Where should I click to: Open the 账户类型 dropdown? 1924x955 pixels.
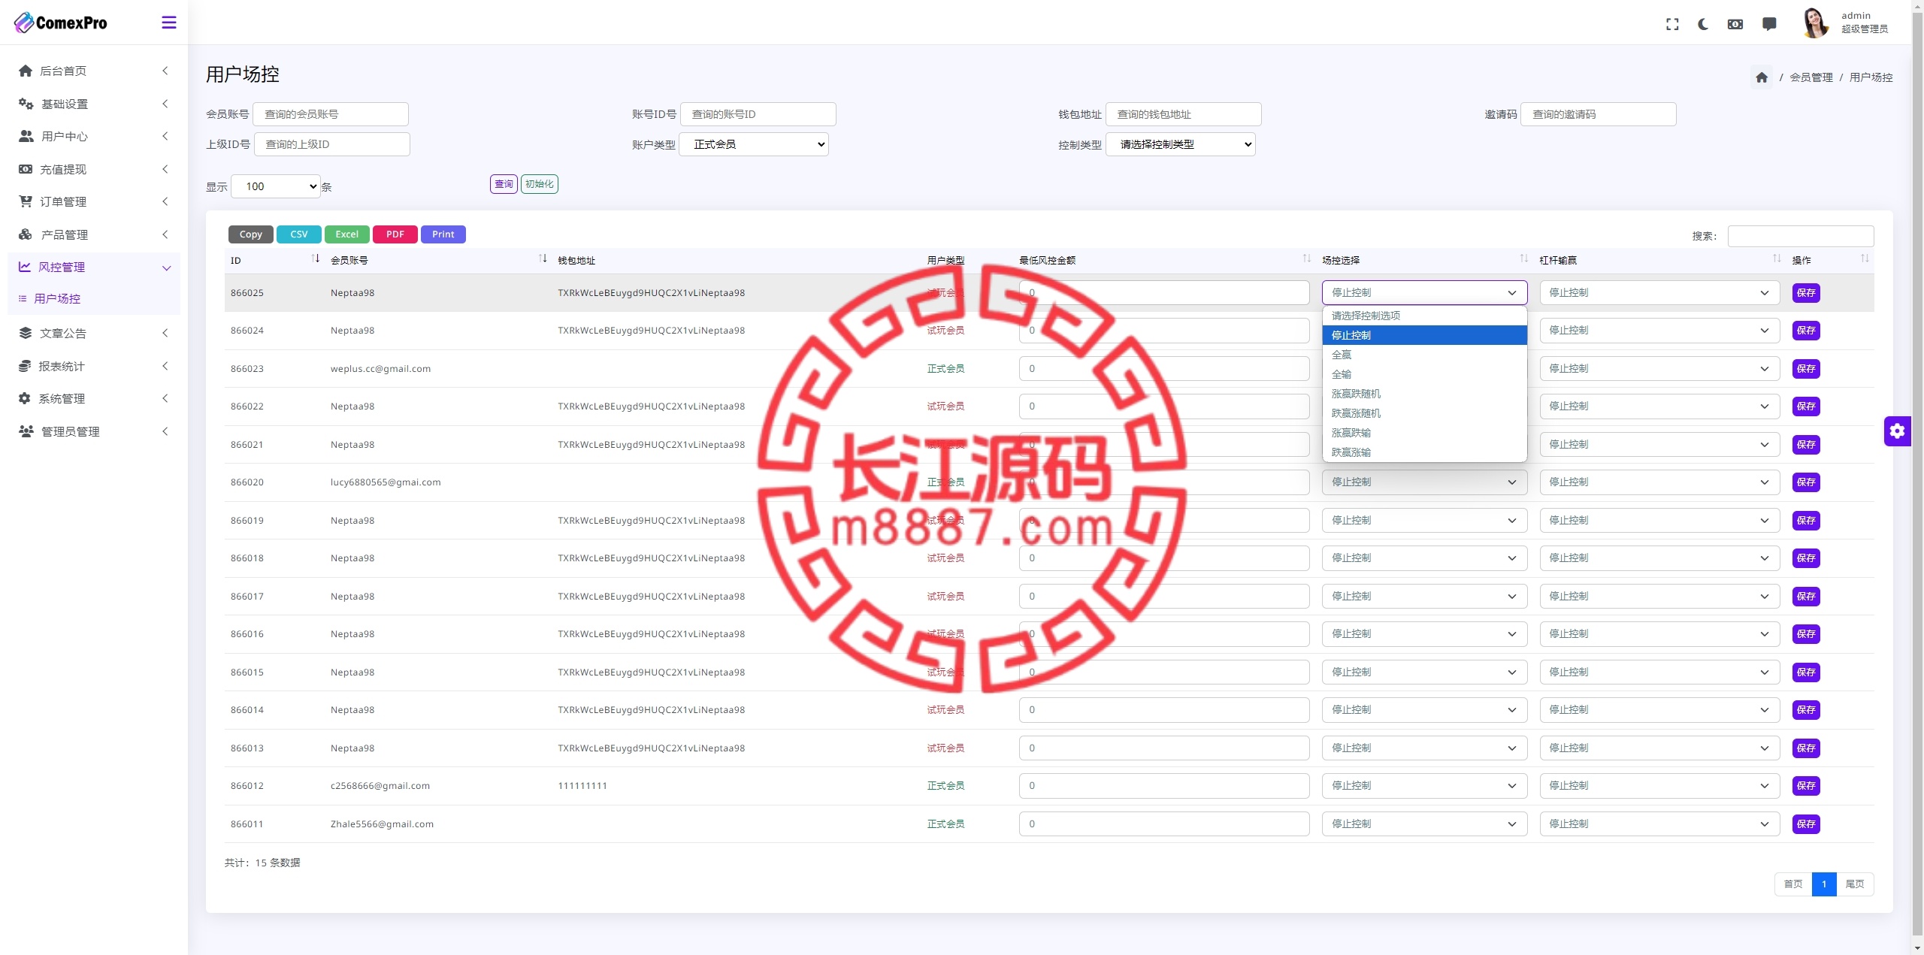pyautogui.click(x=754, y=144)
